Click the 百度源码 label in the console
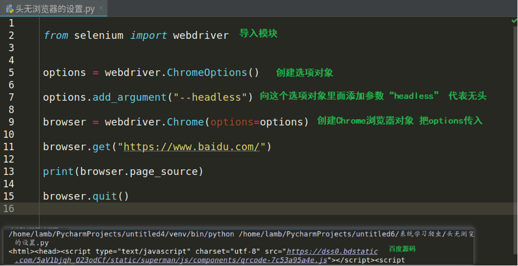This screenshot has width=518, height=266. pyautogui.click(x=402, y=249)
